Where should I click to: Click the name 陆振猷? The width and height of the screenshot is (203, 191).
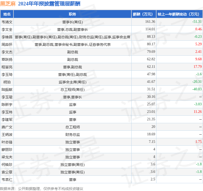pos(7,90)
